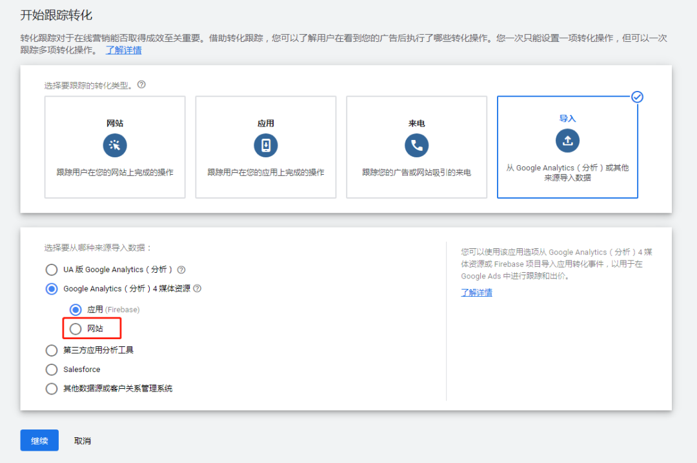Select the 应用 conversion type card
The width and height of the screenshot is (697, 463).
tap(266, 147)
